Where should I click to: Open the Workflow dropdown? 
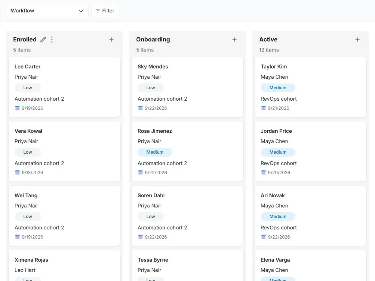point(47,11)
